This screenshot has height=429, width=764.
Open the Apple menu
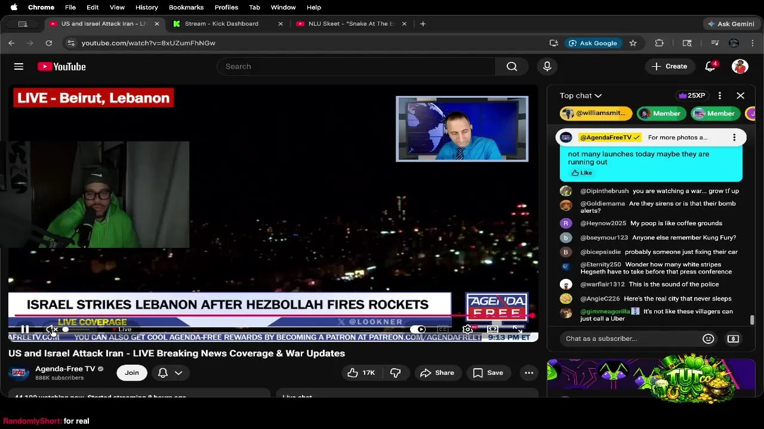tap(14, 7)
